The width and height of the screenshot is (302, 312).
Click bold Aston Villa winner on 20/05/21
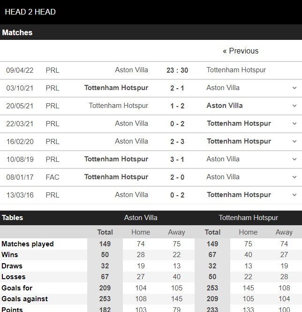click(x=225, y=106)
